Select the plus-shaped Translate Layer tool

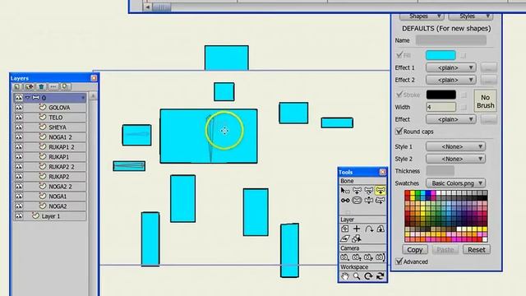(x=357, y=229)
